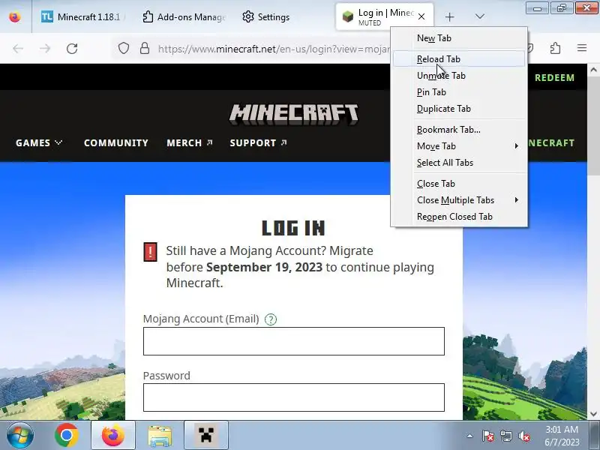Focus the minecraft.net URL address bar
Image resolution: width=600 pixels, height=450 pixels.
coord(274,49)
